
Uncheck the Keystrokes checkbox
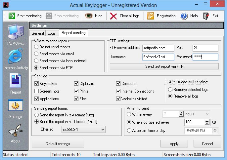[36, 84]
